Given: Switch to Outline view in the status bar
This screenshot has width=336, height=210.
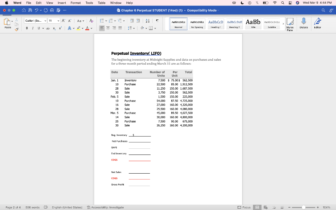Looking at the screenshot, I should (274, 207).
